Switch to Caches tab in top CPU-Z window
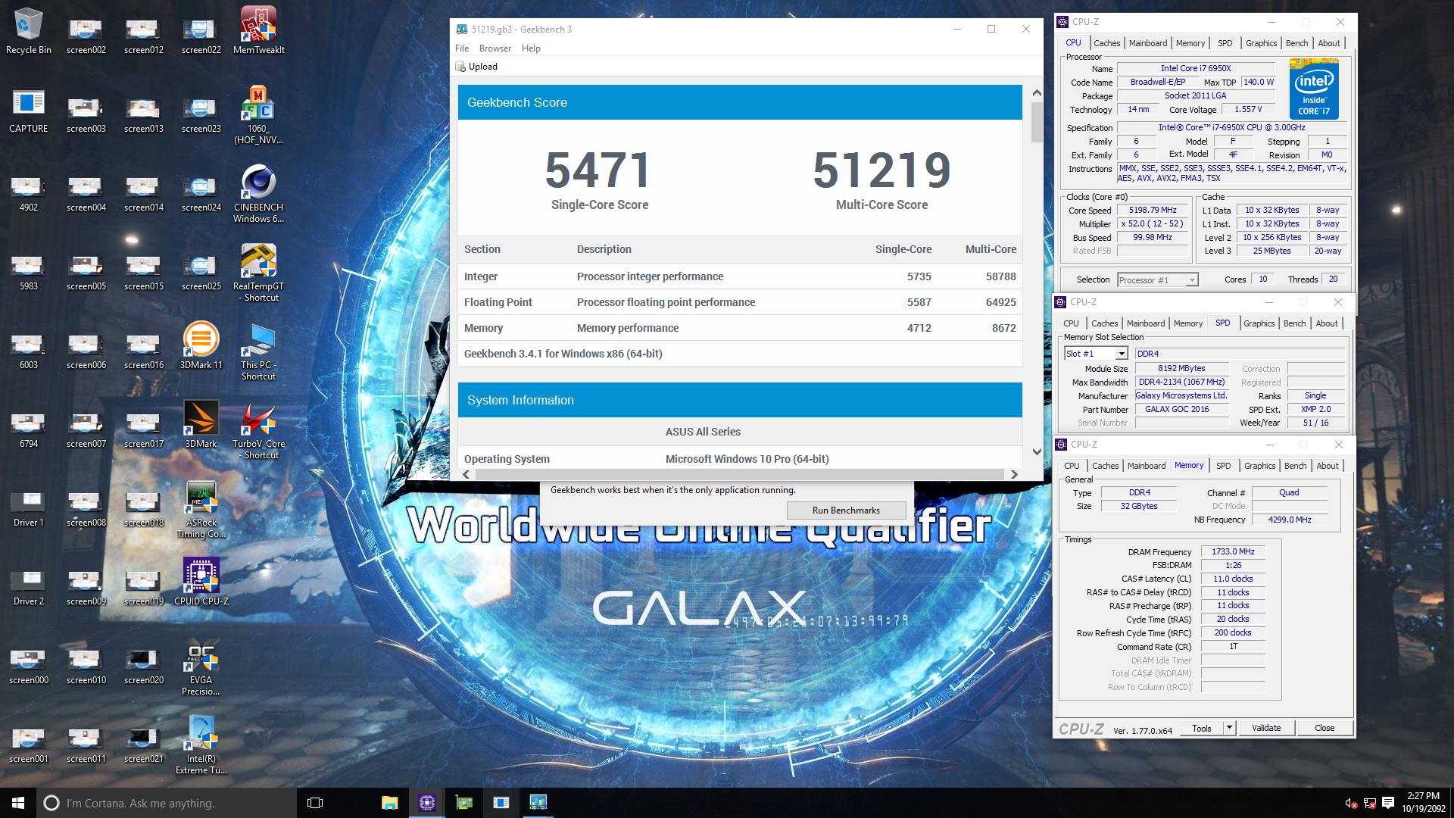1454x818 pixels. click(x=1106, y=43)
